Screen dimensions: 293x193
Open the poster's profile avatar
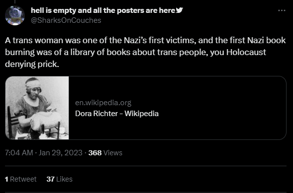[15, 15]
